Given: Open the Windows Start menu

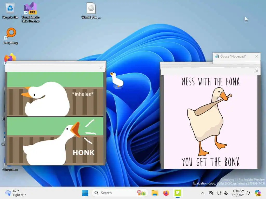Looking at the screenshot, I should tap(85, 193).
